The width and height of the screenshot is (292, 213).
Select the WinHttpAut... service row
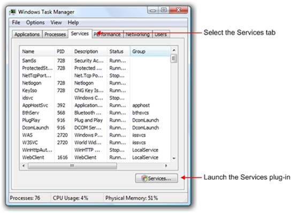(x=95, y=150)
